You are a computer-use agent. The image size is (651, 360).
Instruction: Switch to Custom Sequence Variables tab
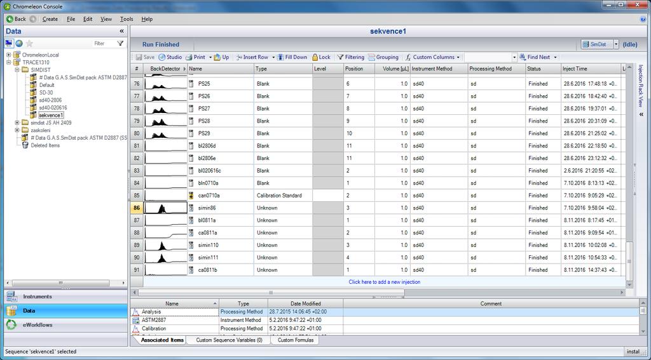pyautogui.click(x=229, y=340)
